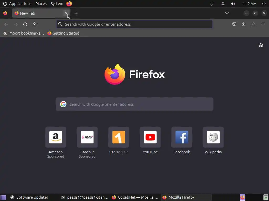Go back one page

(x=6, y=24)
